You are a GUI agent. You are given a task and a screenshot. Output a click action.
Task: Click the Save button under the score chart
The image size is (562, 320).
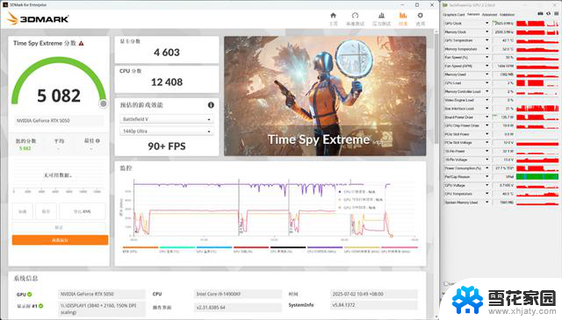tap(46, 211)
